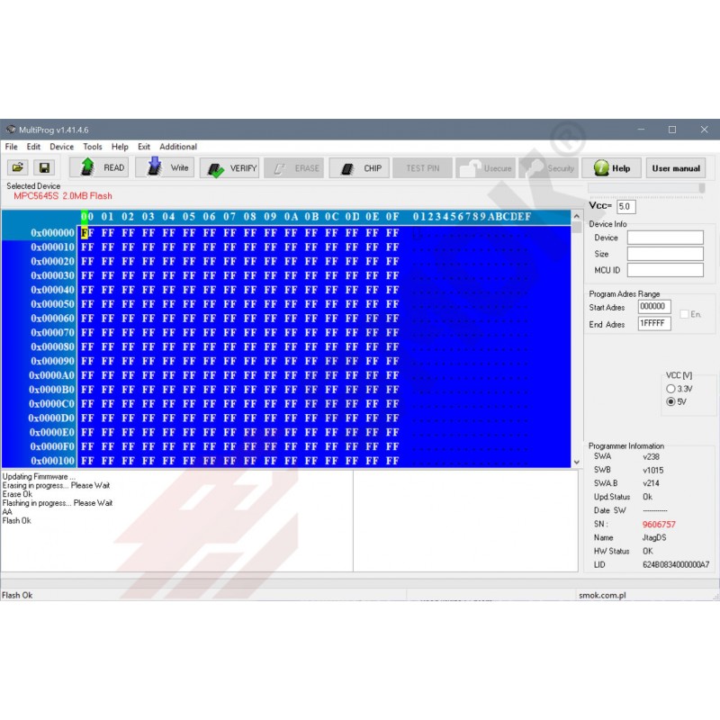
Task: Click the open file folder icon
Action: pyautogui.click(x=18, y=167)
